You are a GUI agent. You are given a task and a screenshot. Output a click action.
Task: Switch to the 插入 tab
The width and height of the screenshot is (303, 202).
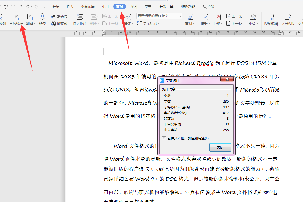70,7
